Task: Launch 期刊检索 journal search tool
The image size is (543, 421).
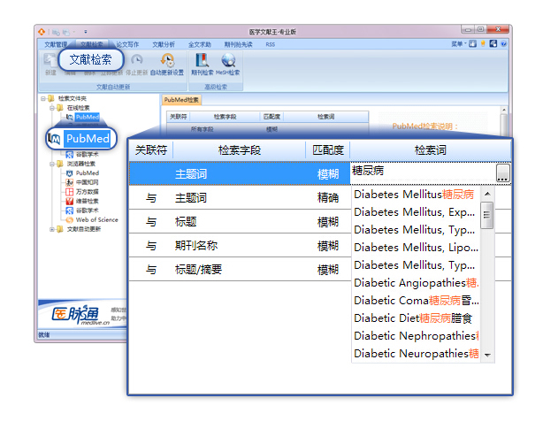Action: [x=203, y=65]
